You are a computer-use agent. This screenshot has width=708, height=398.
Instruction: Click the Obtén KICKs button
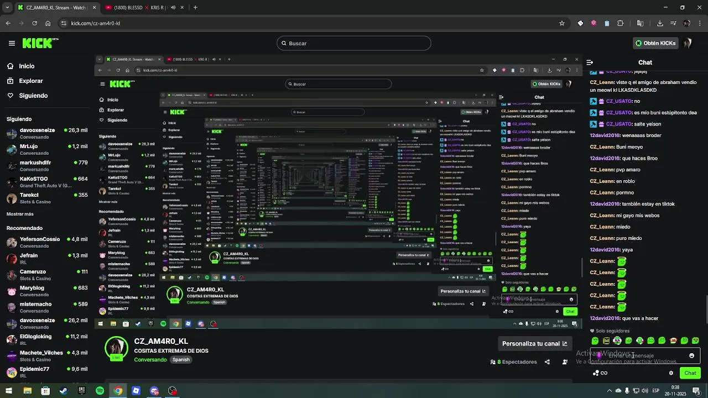(655, 43)
